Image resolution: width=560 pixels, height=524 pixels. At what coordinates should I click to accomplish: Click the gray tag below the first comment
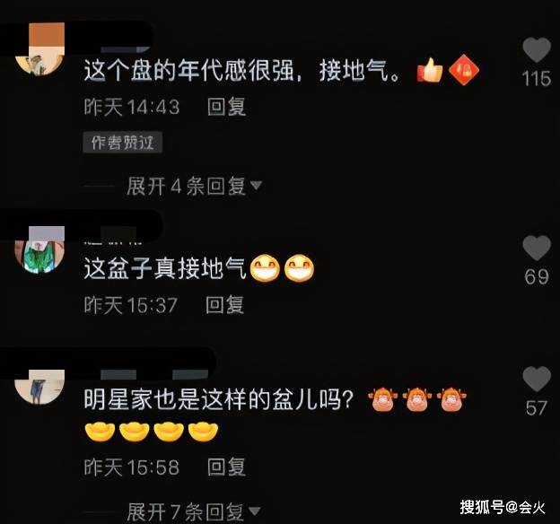(122, 143)
